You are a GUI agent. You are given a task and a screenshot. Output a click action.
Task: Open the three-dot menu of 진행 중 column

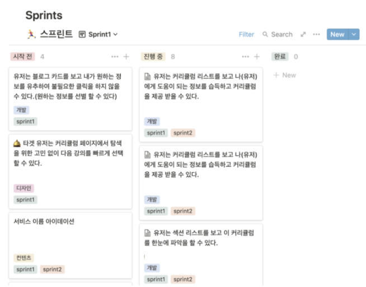point(245,57)
